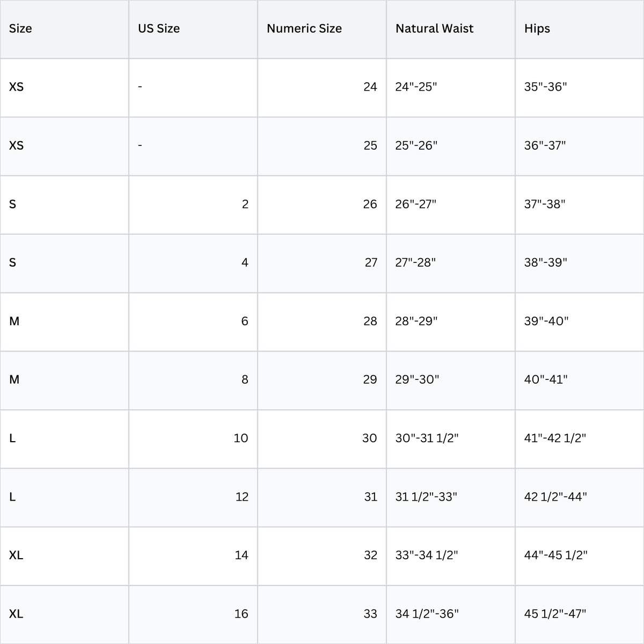Click the US size 2 cell

pos(193,204)
